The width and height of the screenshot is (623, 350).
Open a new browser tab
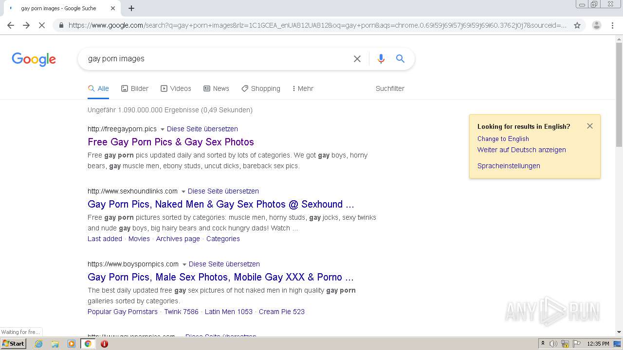[x=131, y=8]
